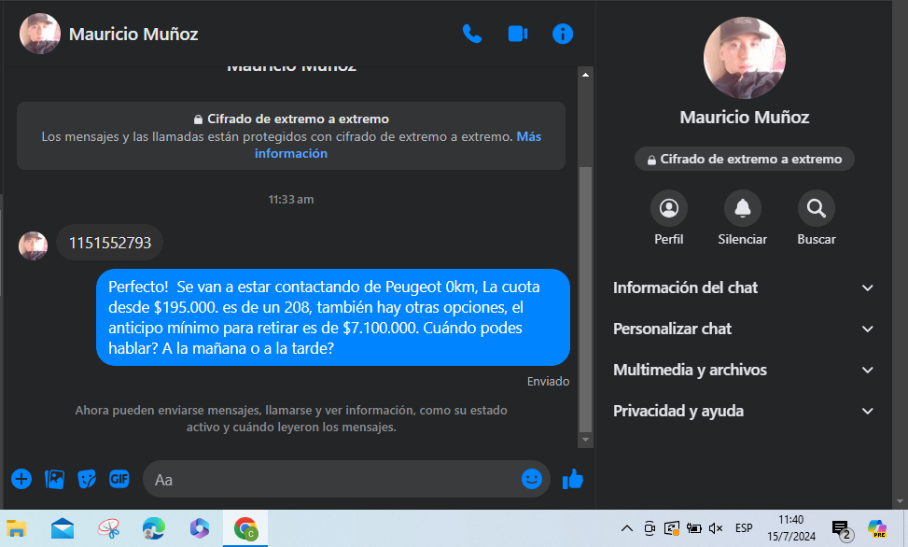Click the Más información link

pos(291,154)
